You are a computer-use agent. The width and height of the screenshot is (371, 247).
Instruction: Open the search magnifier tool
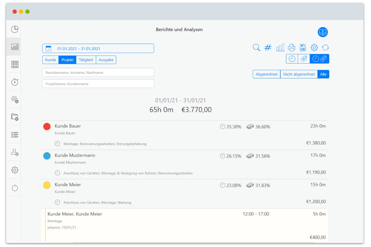click(x=256, y=48)
